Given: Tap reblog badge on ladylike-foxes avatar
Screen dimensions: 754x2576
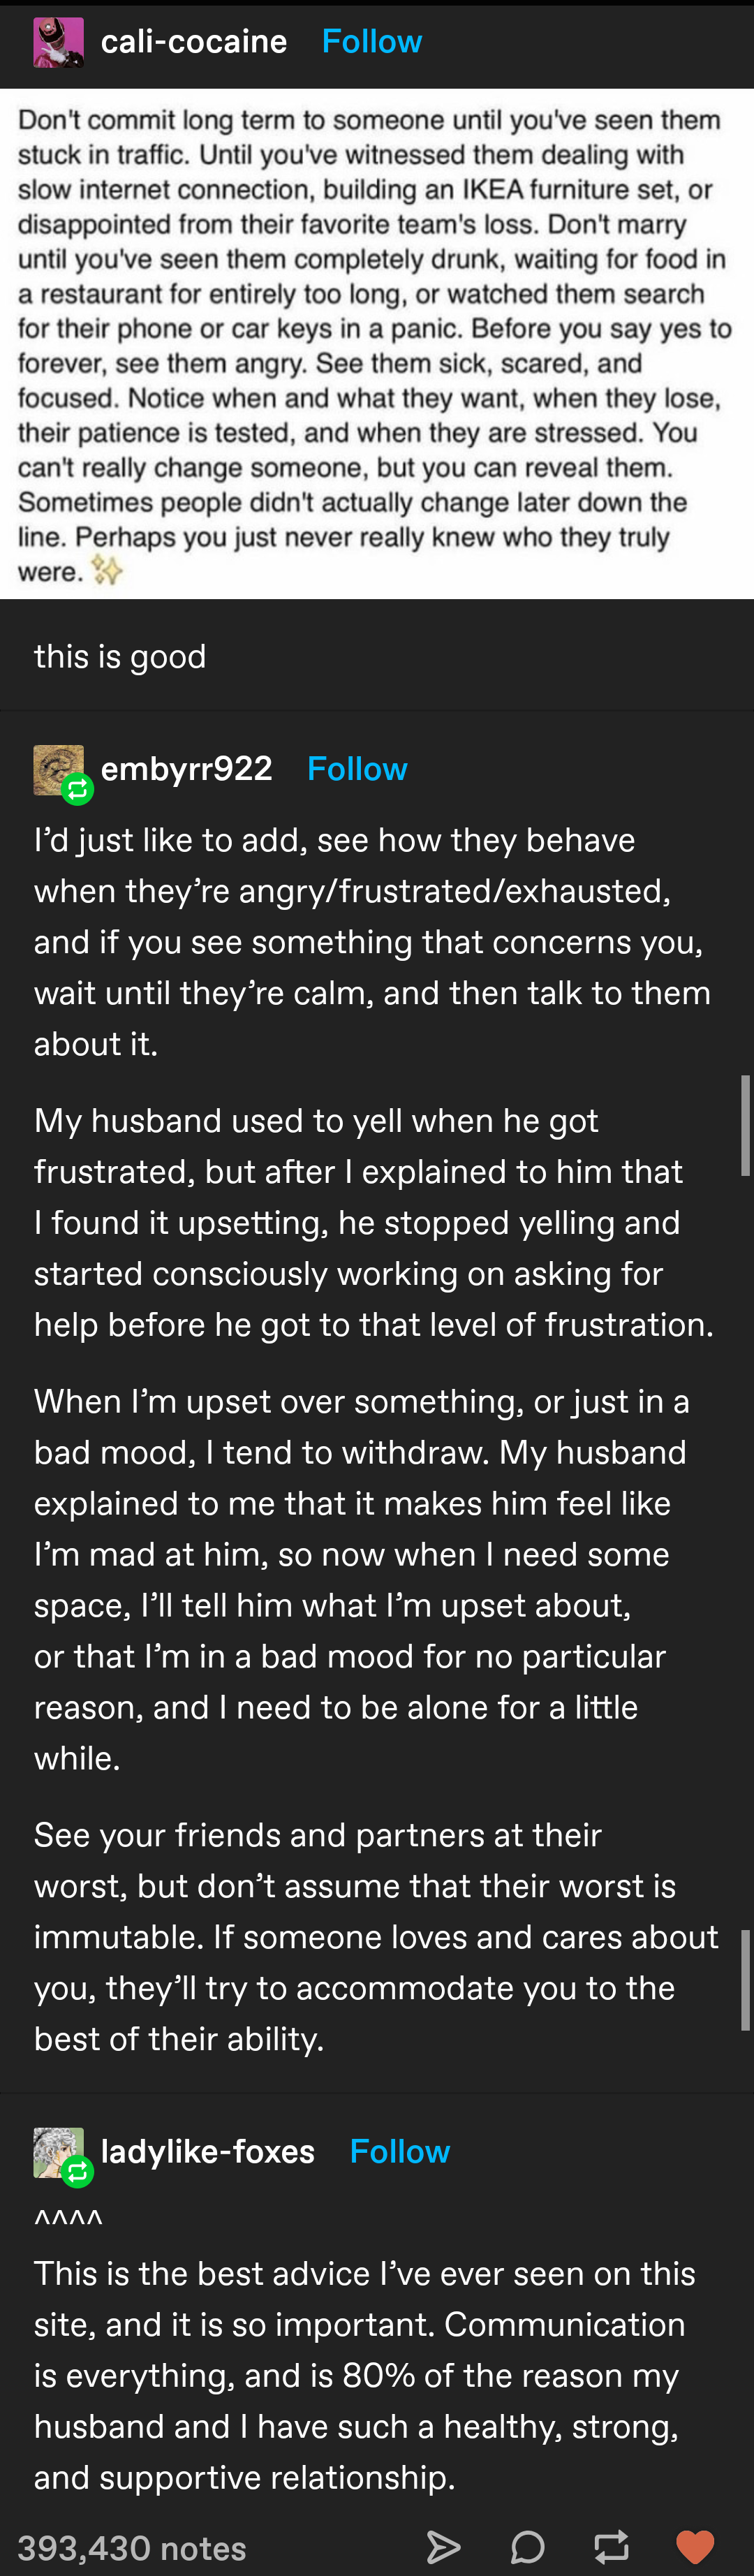Looking at the screenshot, I should pos(77,2171).
